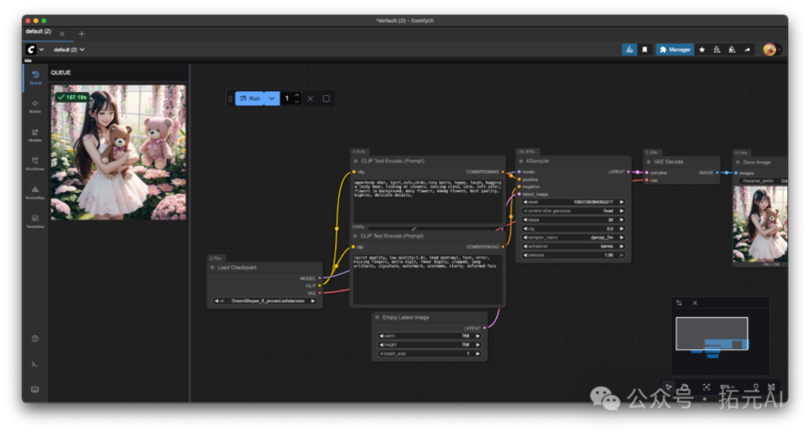
Task: Click the denoise value field
Action: tap(574, 255)
